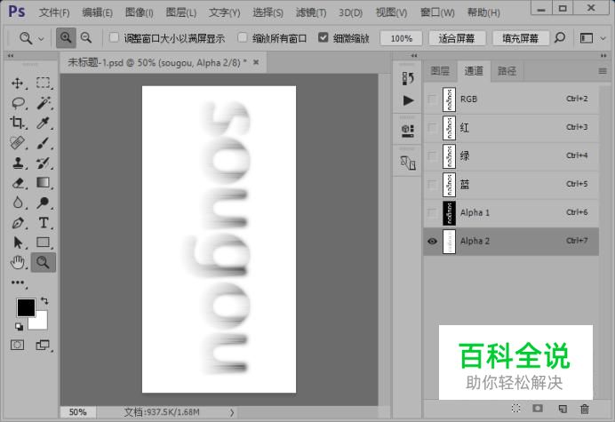The height and width of the screenshot is (422, 615).
Task: Select the Pen tool
Action: click(x=18, y=223)
